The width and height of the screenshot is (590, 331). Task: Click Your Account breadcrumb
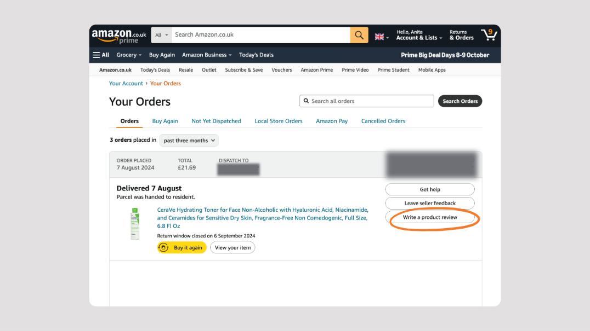pos(126,83)
